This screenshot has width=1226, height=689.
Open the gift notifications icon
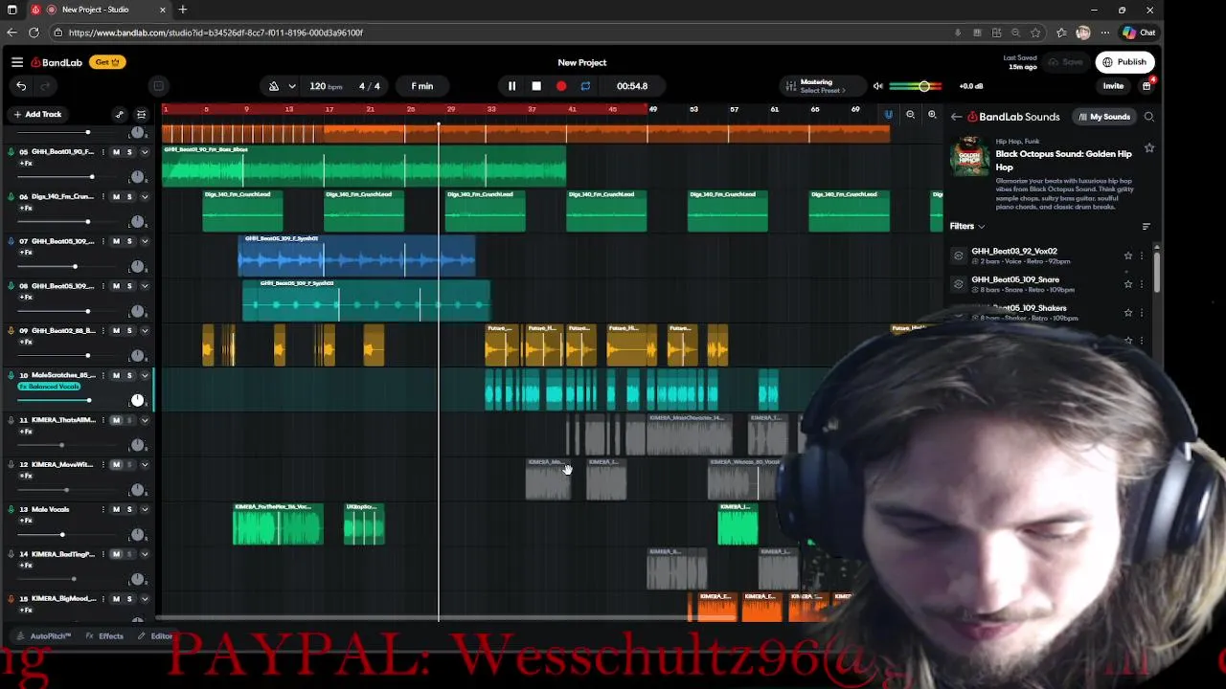click(x=1147, y=86)
